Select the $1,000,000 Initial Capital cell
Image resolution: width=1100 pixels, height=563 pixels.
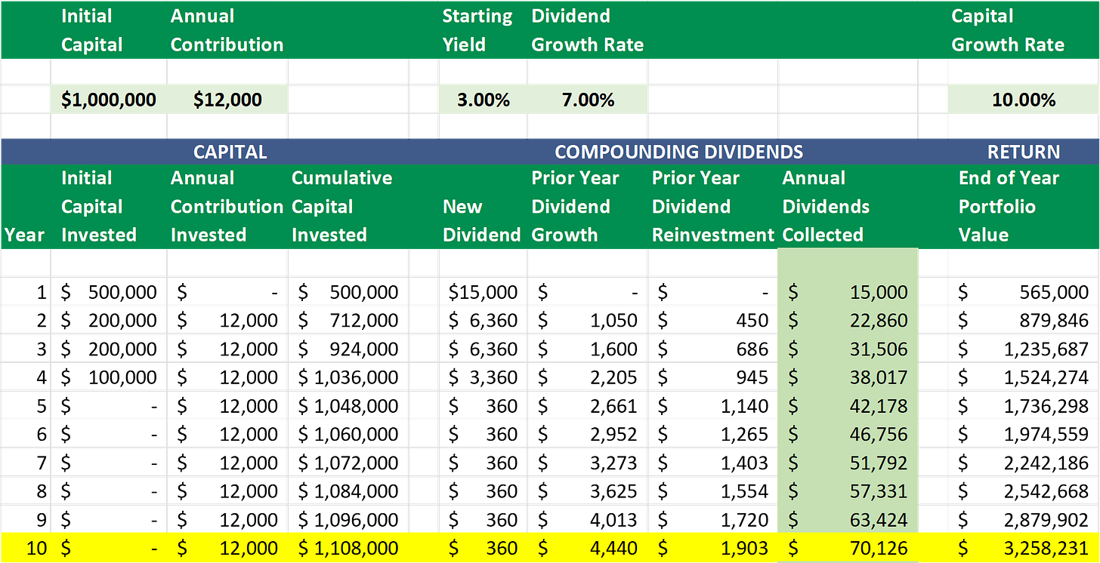point(109,100)
